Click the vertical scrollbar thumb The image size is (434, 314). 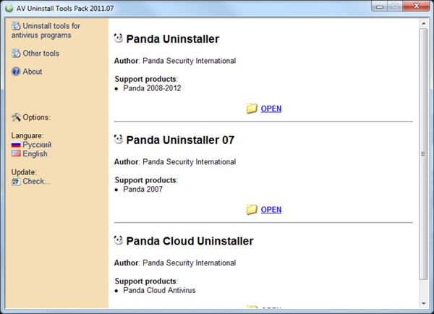pyautogui.click(x=423, y=154)
